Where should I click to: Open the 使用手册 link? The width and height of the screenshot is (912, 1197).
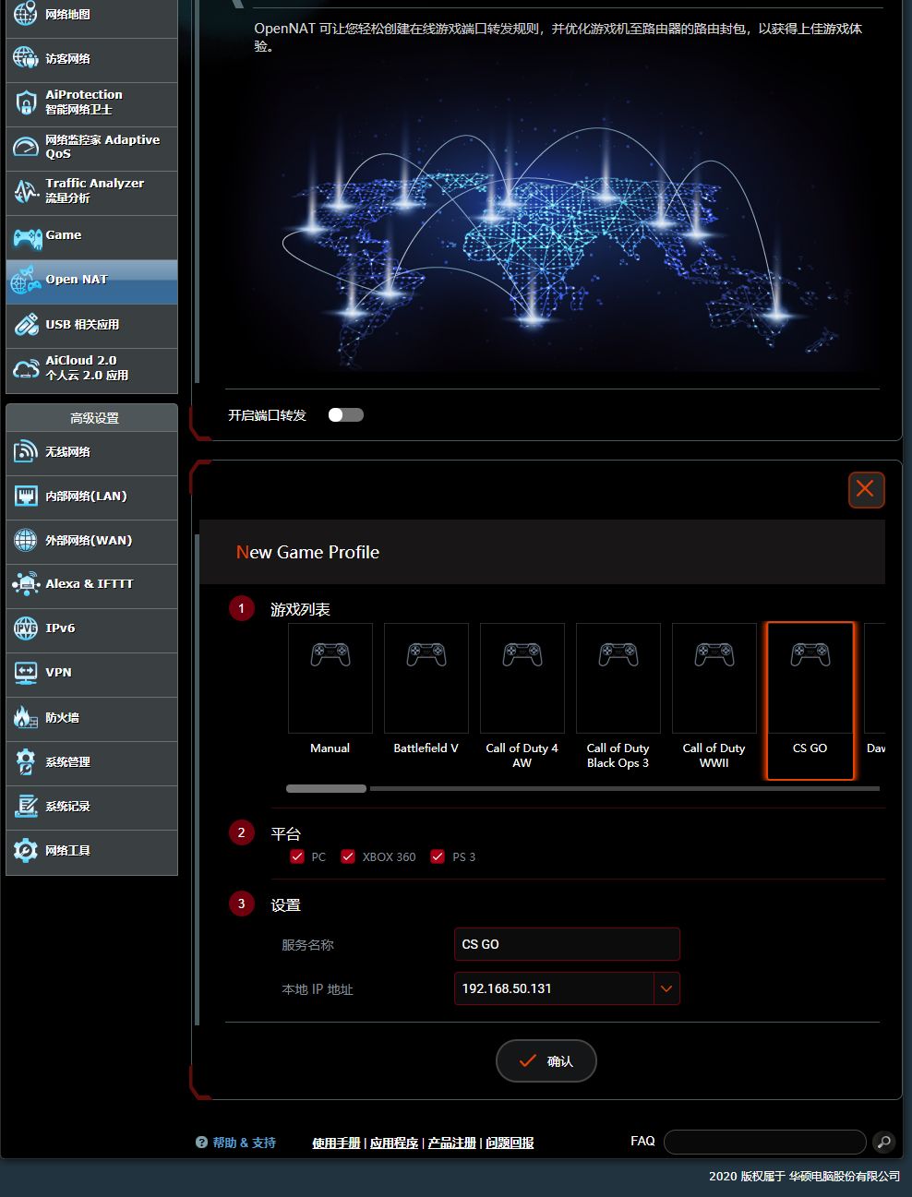coord(336,1143)
